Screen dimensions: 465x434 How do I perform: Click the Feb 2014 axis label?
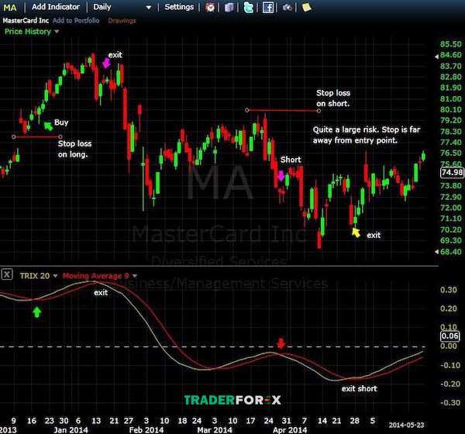pyautogui.click(x=146, y=430)
